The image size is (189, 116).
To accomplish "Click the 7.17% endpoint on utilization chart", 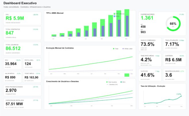I will click(181, 96).
